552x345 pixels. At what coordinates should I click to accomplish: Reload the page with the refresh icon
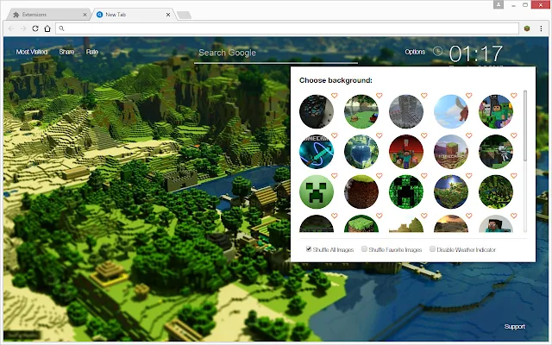click(35, 28)
